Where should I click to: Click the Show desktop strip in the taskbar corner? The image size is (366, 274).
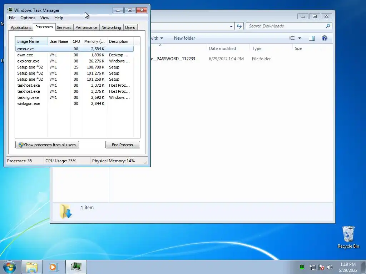[364, 267]
